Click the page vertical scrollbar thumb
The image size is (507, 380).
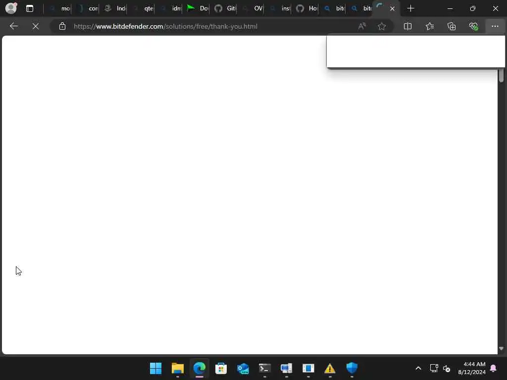[501, 75]
